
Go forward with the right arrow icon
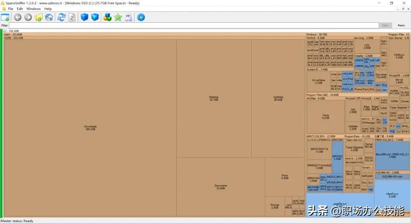click(x=28, y=17)
